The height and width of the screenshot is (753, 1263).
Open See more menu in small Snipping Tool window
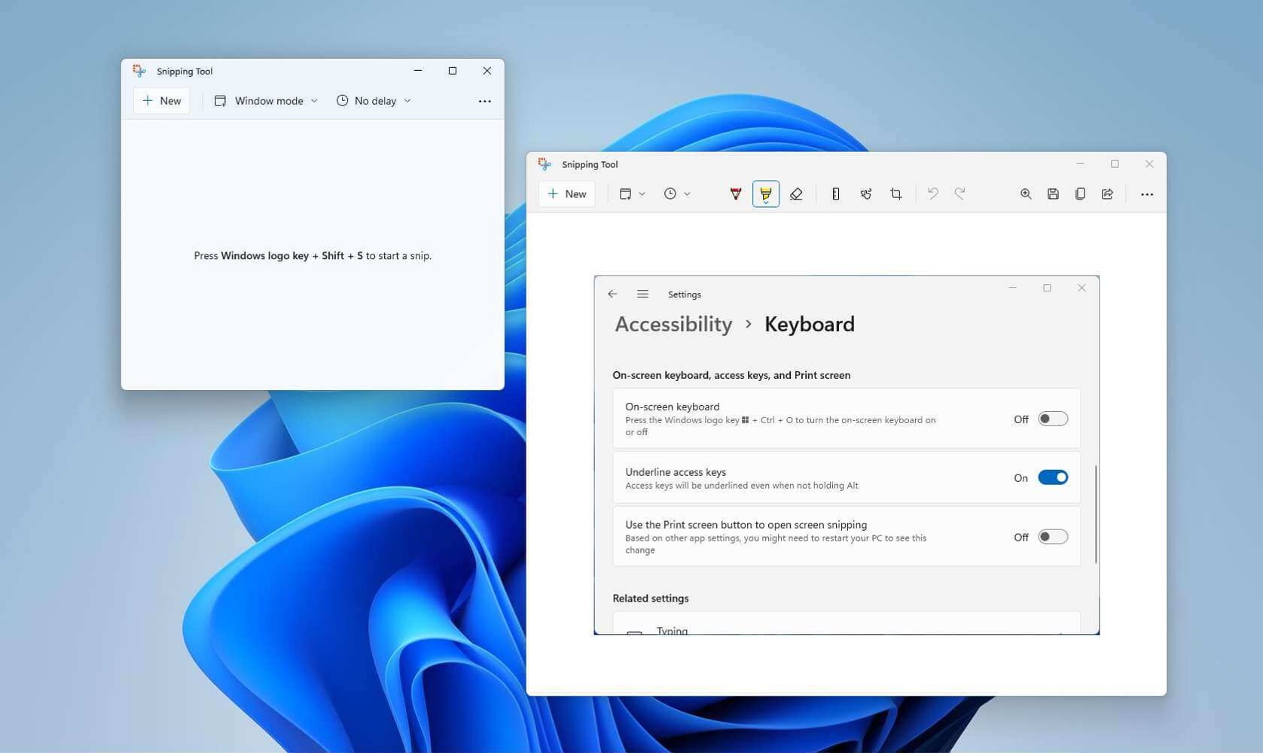click(x=484, y=101)
